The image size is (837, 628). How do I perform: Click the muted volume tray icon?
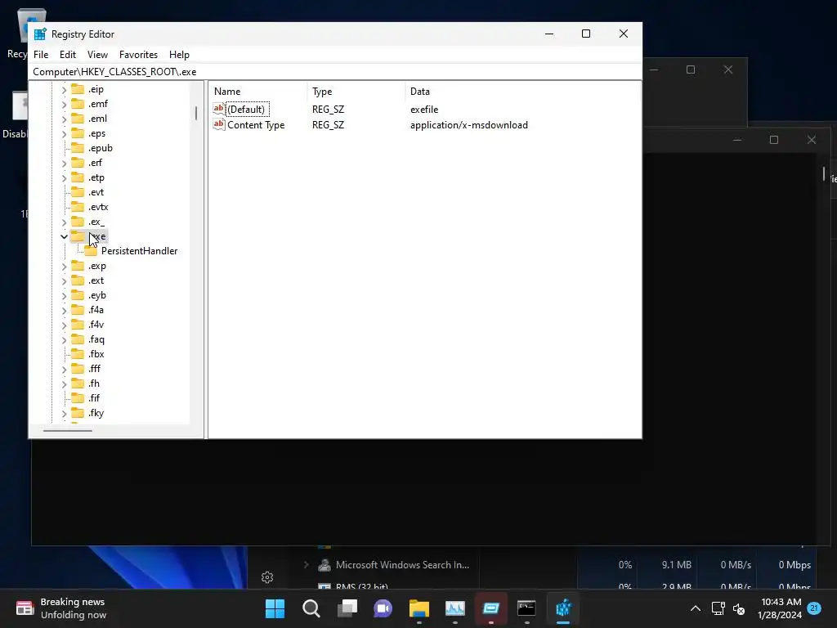click(739, 608)
